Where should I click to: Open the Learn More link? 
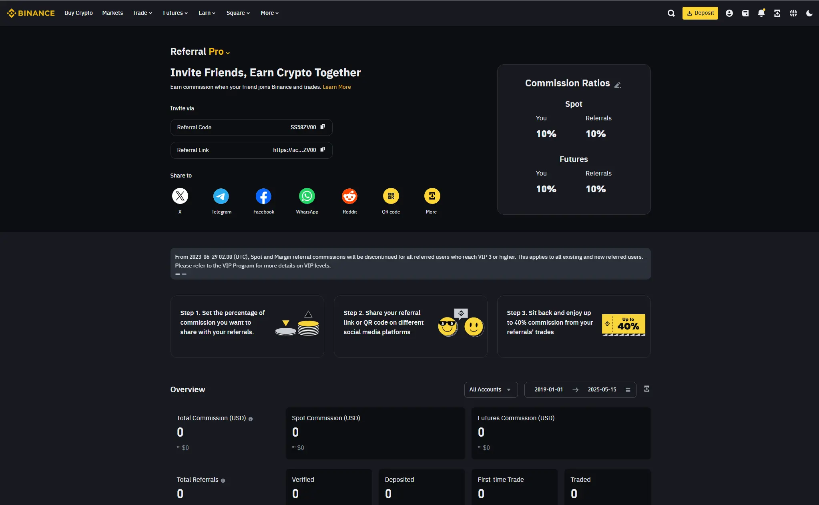(x=337, y=87)
